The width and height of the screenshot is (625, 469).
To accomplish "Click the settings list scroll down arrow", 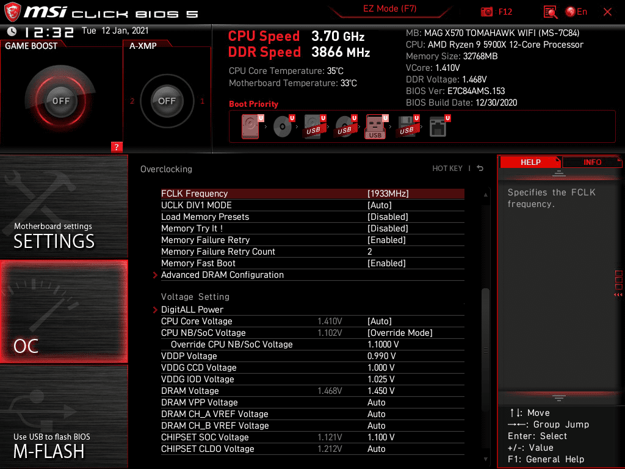I will [485, 459].
